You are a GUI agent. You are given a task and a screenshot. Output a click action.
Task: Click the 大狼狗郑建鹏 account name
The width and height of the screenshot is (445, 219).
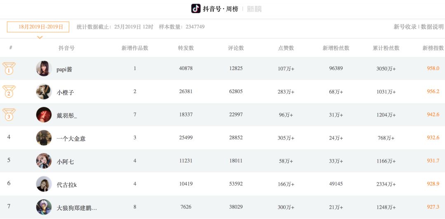point(77,208)
